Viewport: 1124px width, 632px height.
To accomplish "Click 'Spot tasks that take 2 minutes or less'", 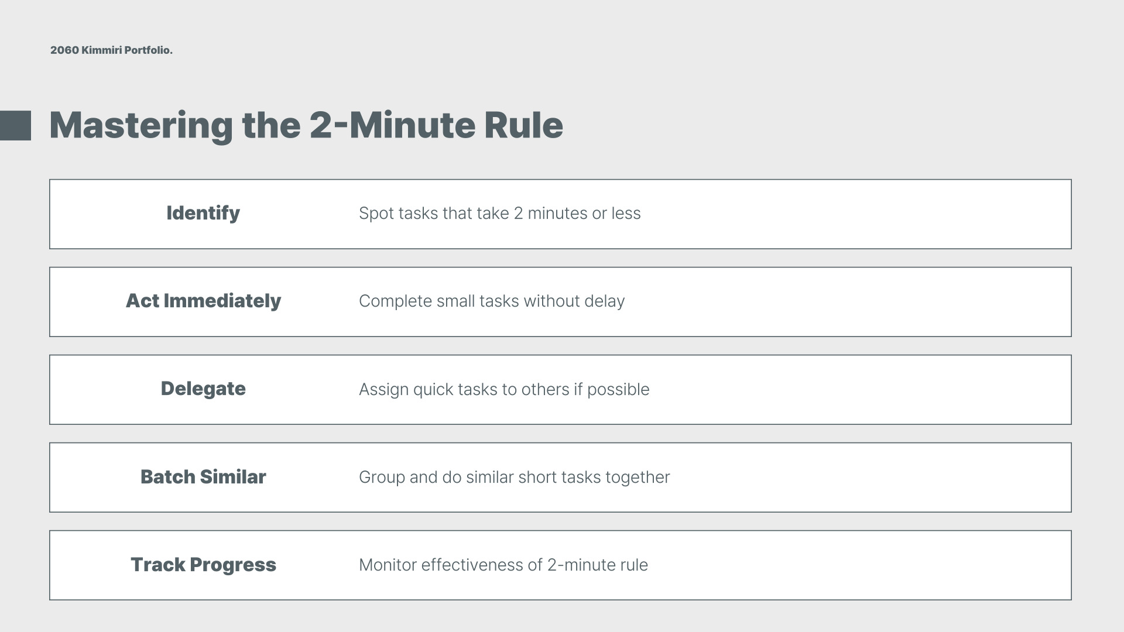I will click(499, 214).
